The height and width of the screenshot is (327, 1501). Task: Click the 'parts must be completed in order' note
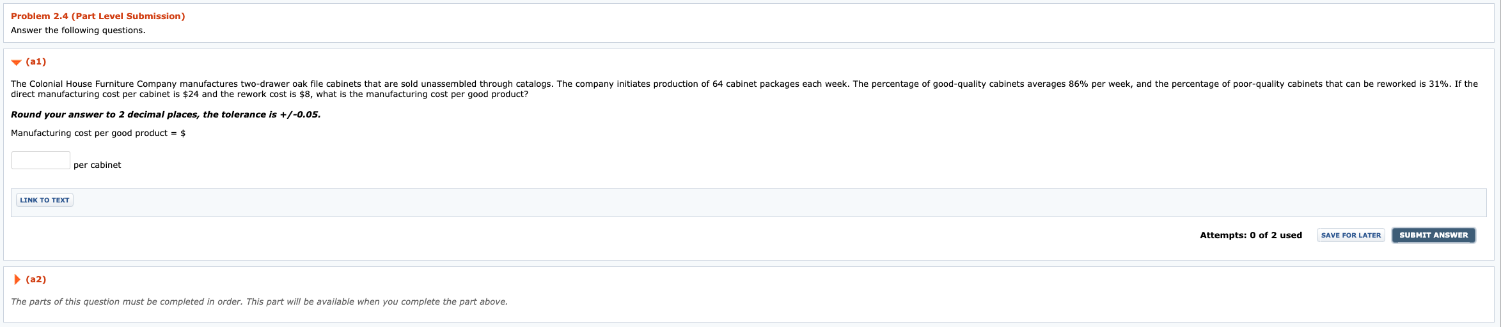pos(259,301)
